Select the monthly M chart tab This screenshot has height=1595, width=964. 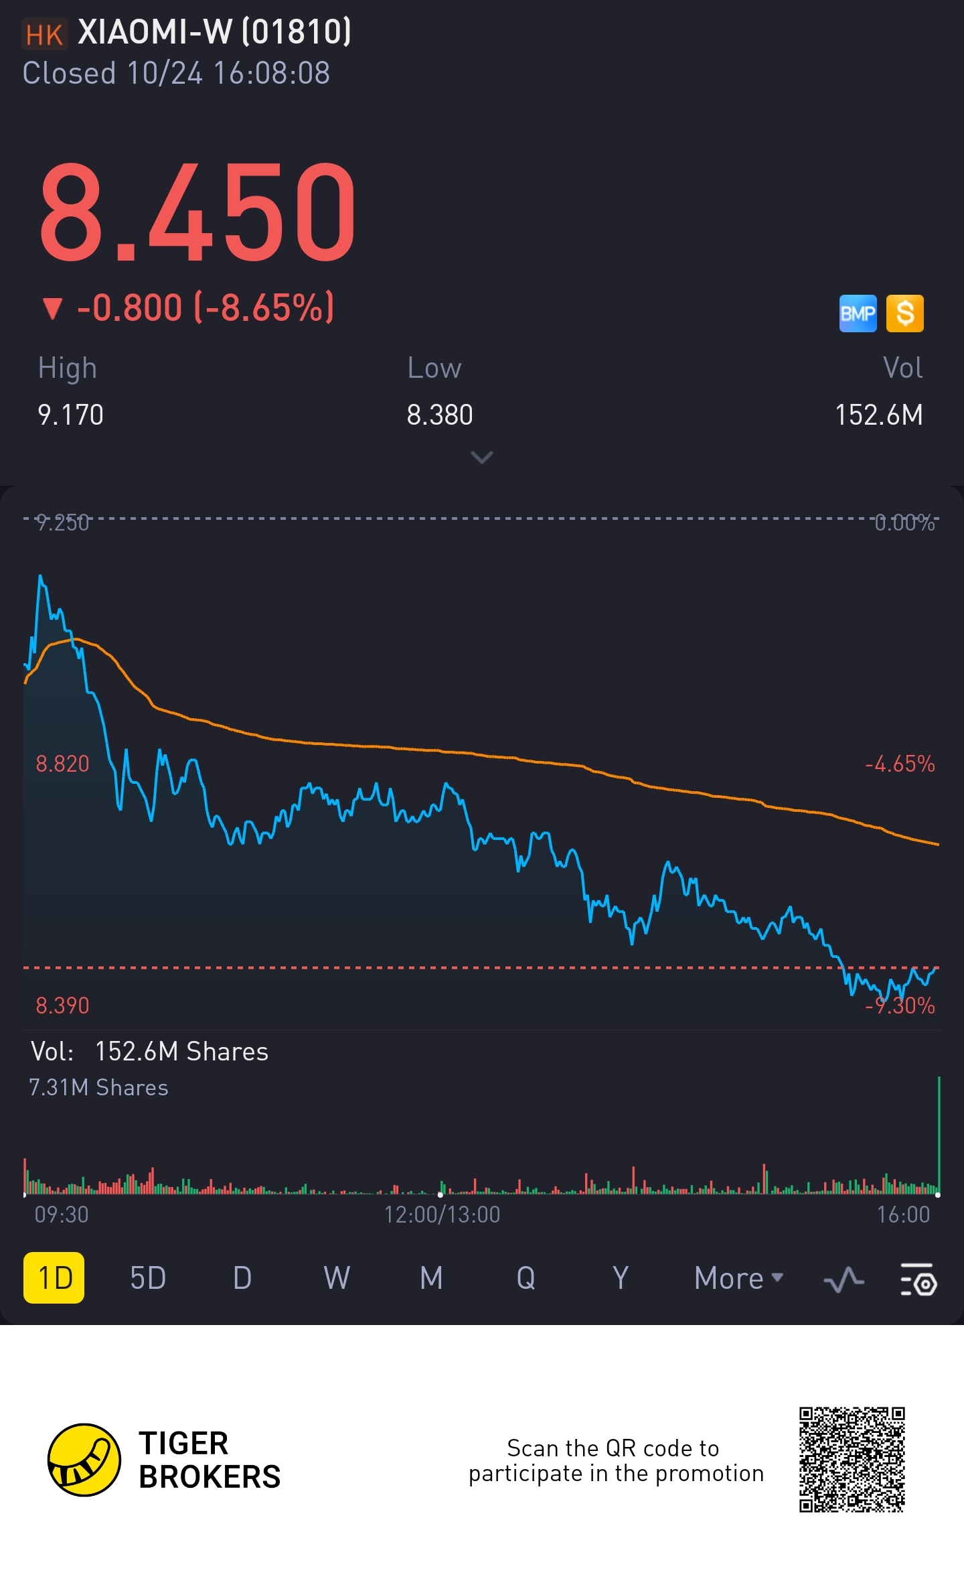(x=431, y=1278)
